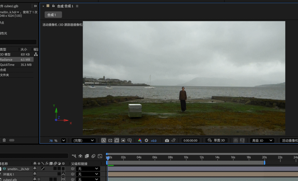The width and height of the screenshot is (298, 181).
Task: Click the 草图 3D button
Action: click(x=217, y=140)
